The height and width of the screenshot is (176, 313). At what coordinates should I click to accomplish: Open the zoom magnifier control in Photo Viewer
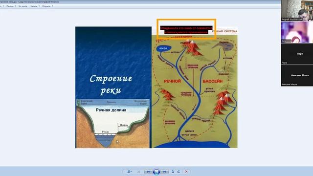pyautogui.click(x=130, y=172)
